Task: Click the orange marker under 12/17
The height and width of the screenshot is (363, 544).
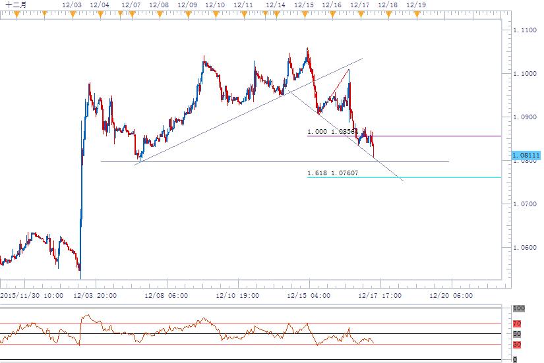Action: [361, 14]
